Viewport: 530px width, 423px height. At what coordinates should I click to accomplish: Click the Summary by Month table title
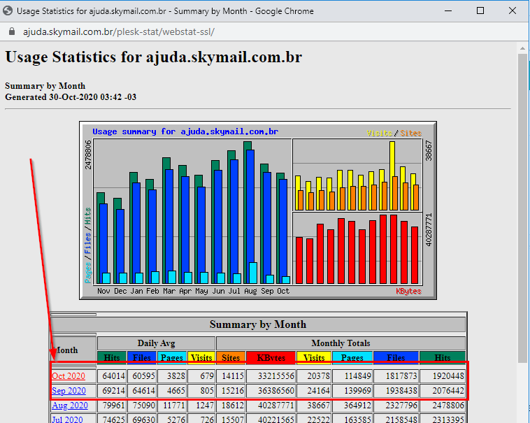coord(258,324)
